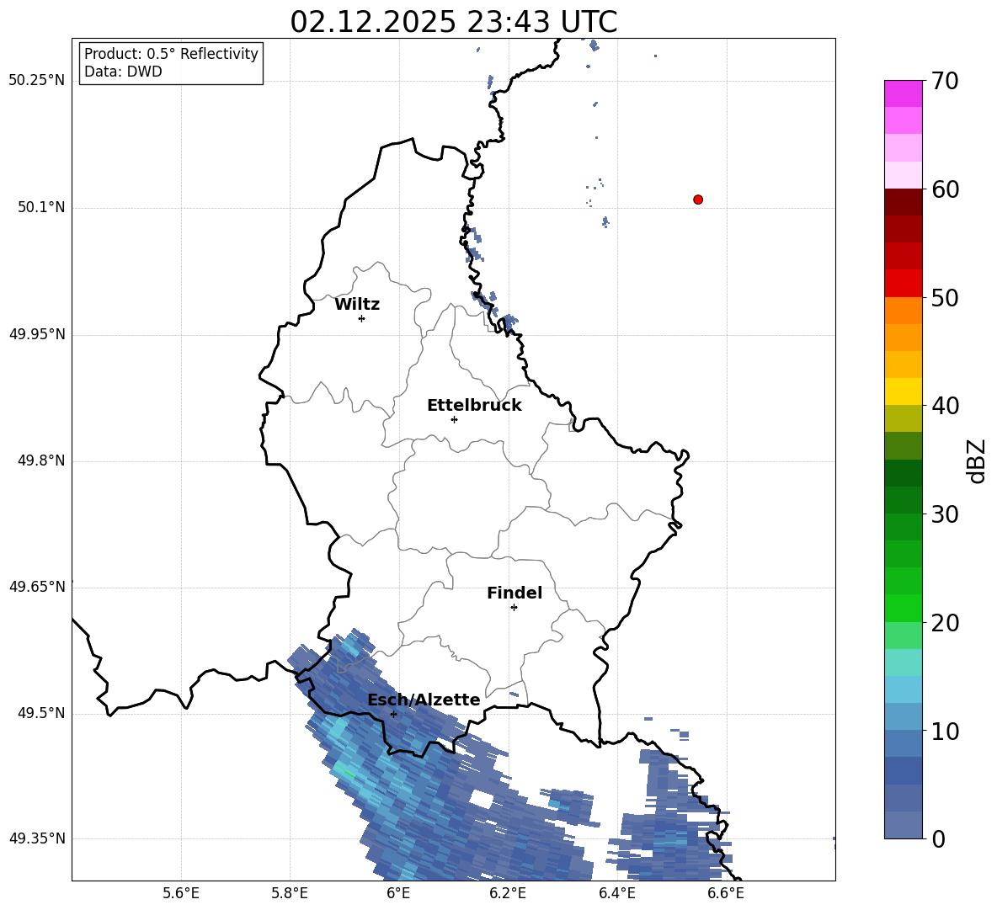Pick the dark green colorbar segment above 30
The width and height of the screenshot is (997, 910).
tap(903, 500)
